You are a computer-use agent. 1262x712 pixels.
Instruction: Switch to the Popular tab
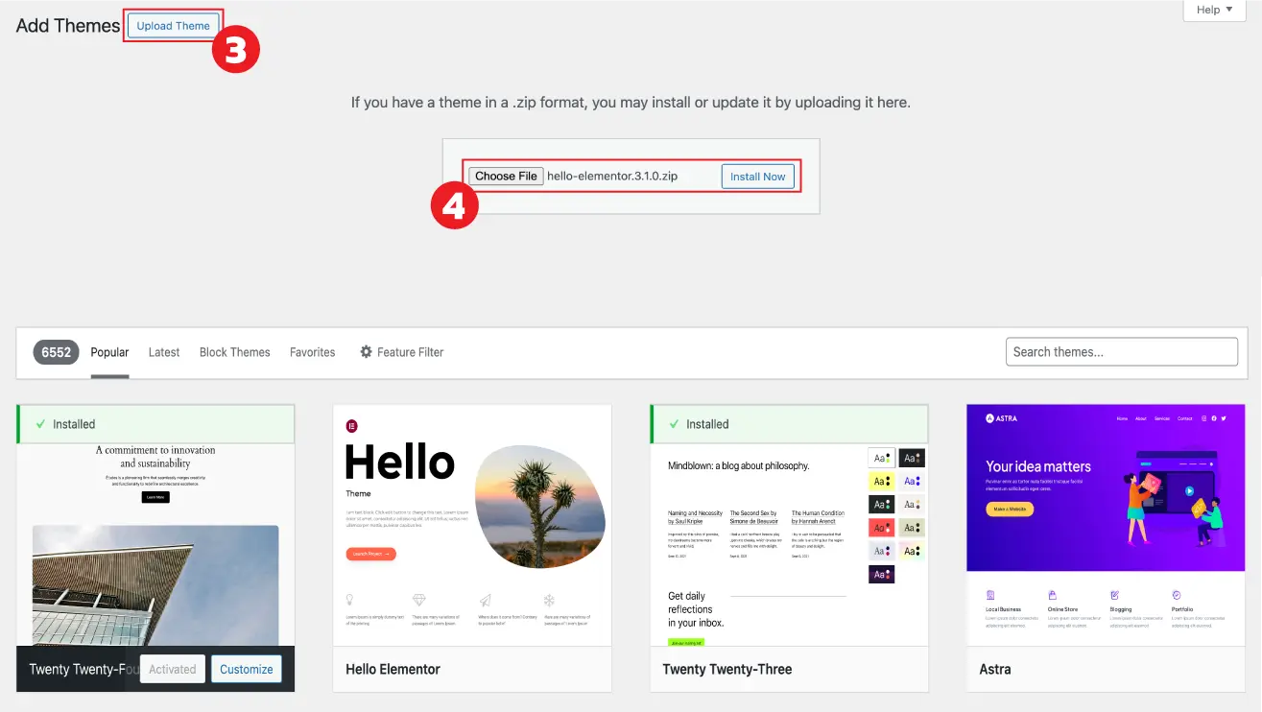click(109, 352)
